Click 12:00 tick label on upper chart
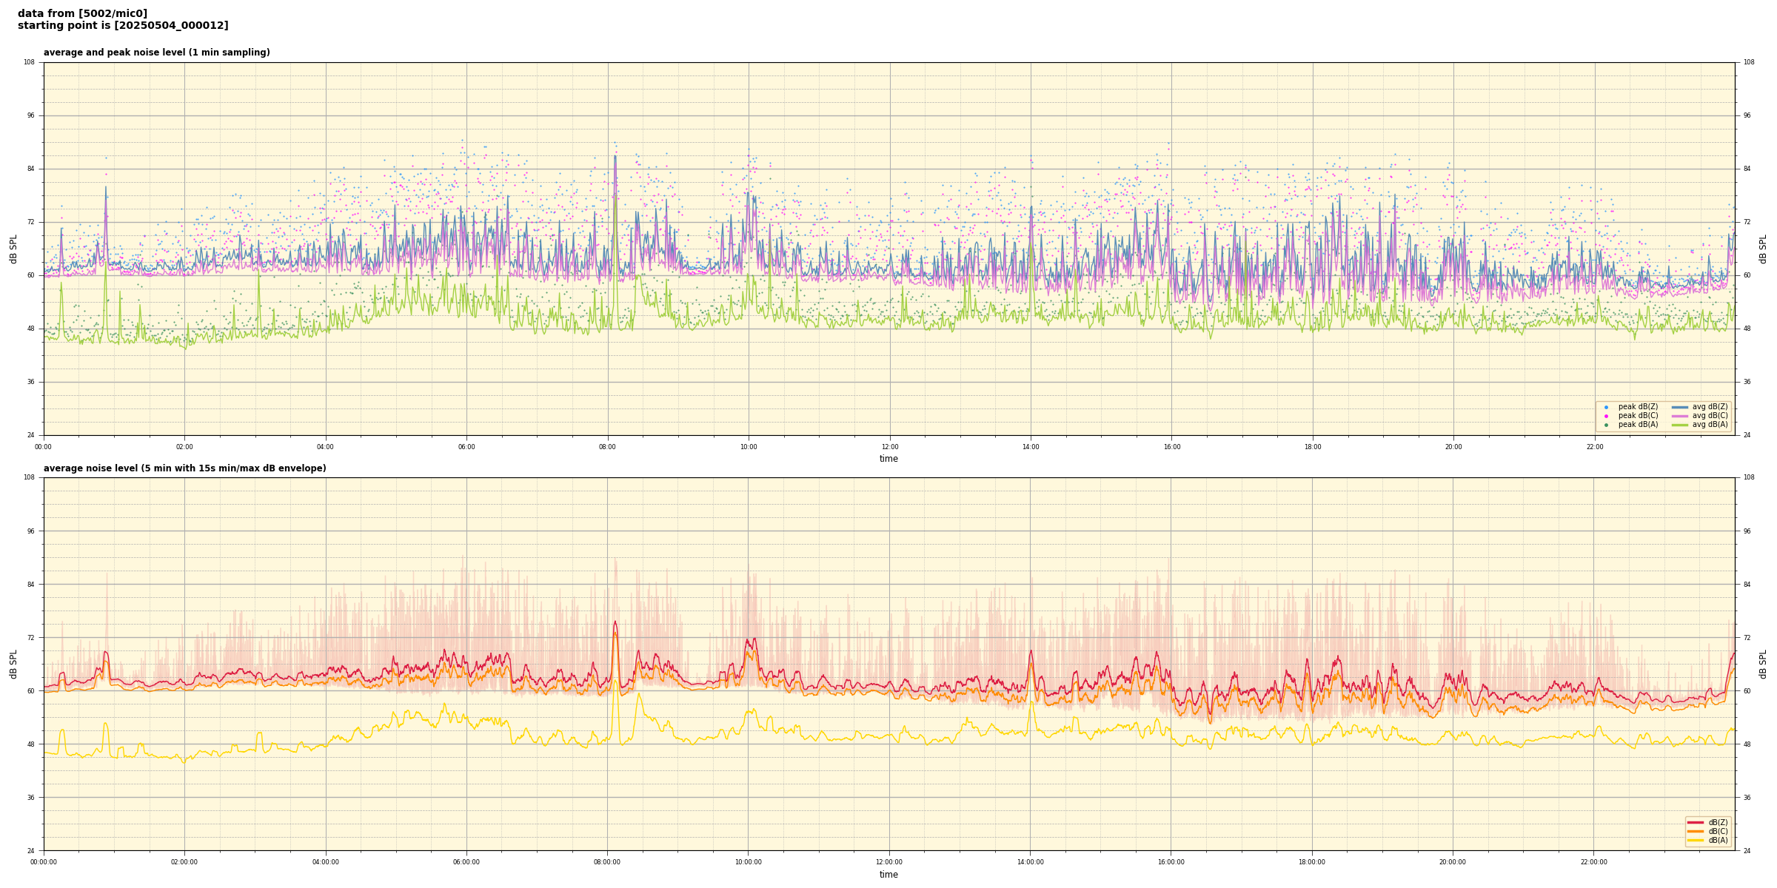Image resolution: width=1777 pixels, height=888 pixels. pos(889,447)
